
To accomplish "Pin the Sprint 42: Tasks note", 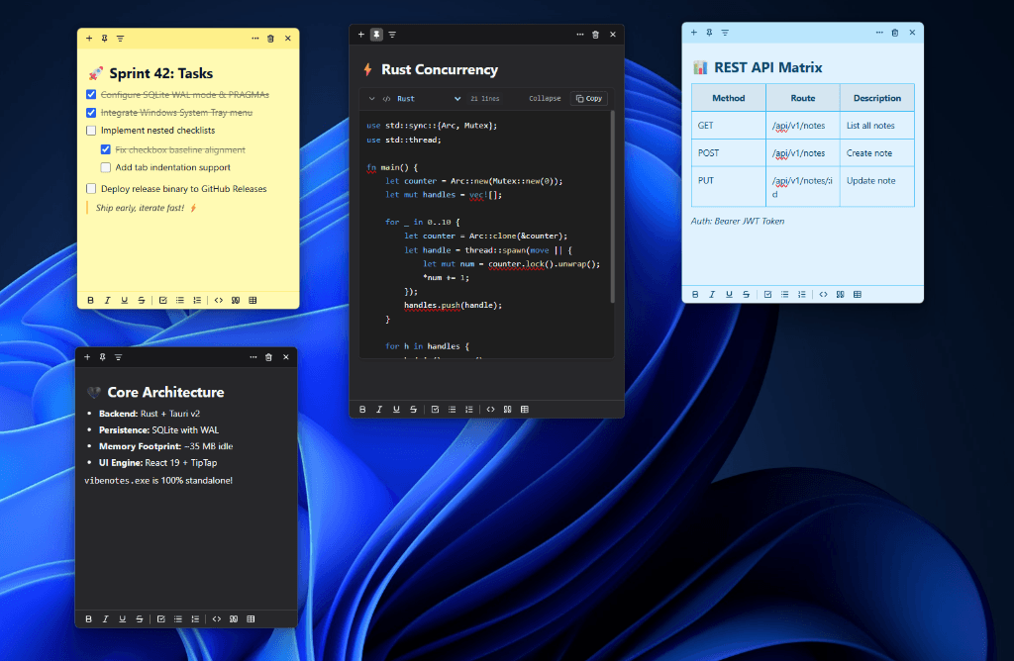I will tap(105, 39).
